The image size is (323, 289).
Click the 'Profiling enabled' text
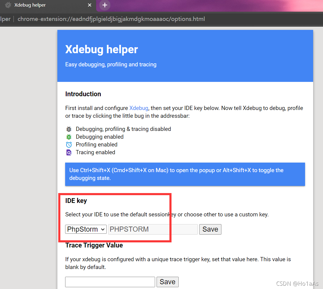pyautogui.click(x=97, y=145)
